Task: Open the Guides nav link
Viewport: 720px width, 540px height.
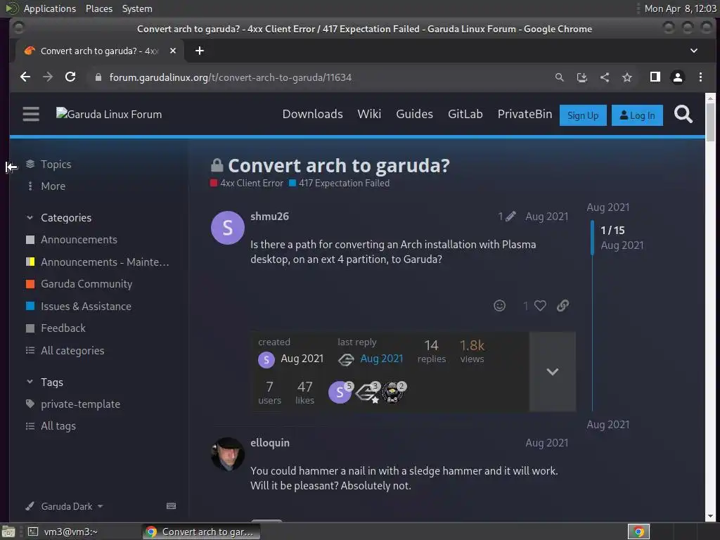Action: 414,114
